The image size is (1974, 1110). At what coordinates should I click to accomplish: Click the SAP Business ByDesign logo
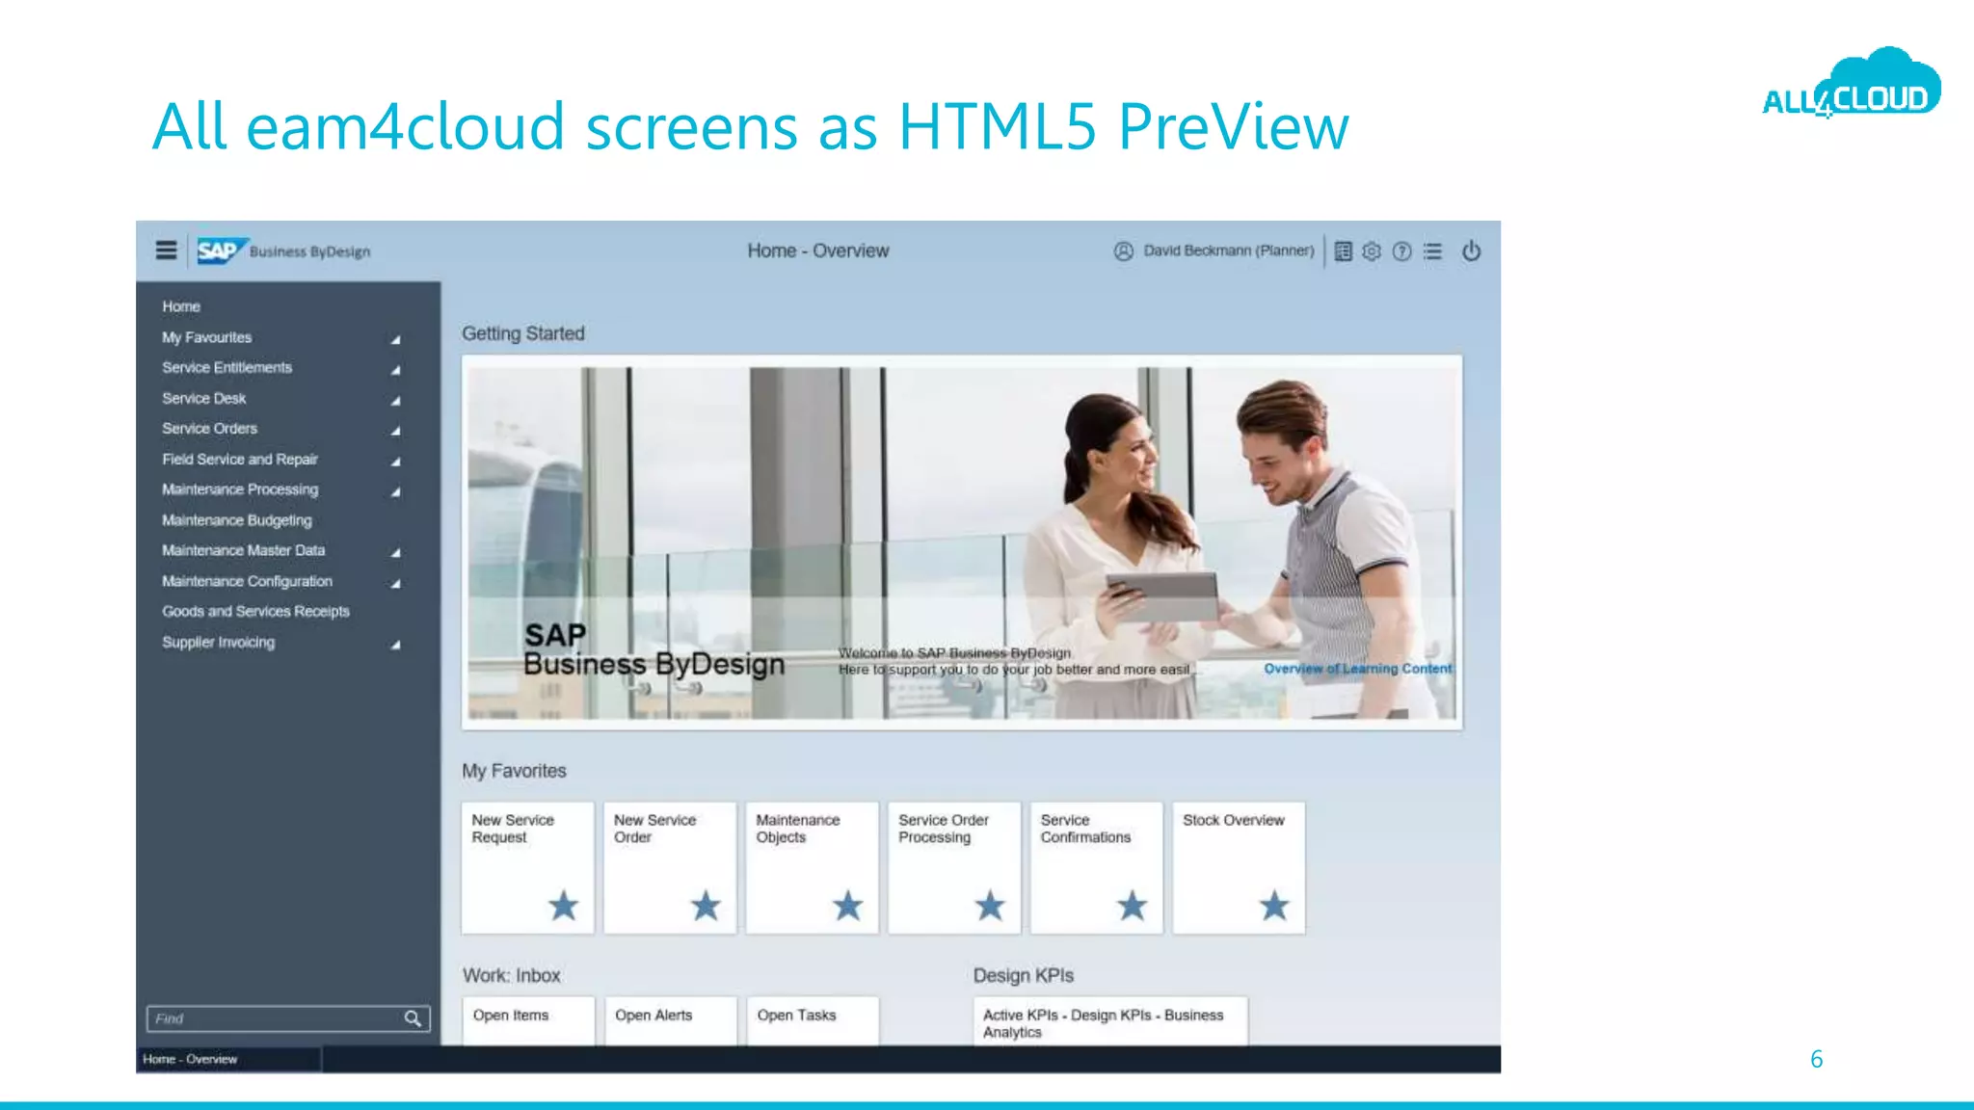[x=283, y=251]
